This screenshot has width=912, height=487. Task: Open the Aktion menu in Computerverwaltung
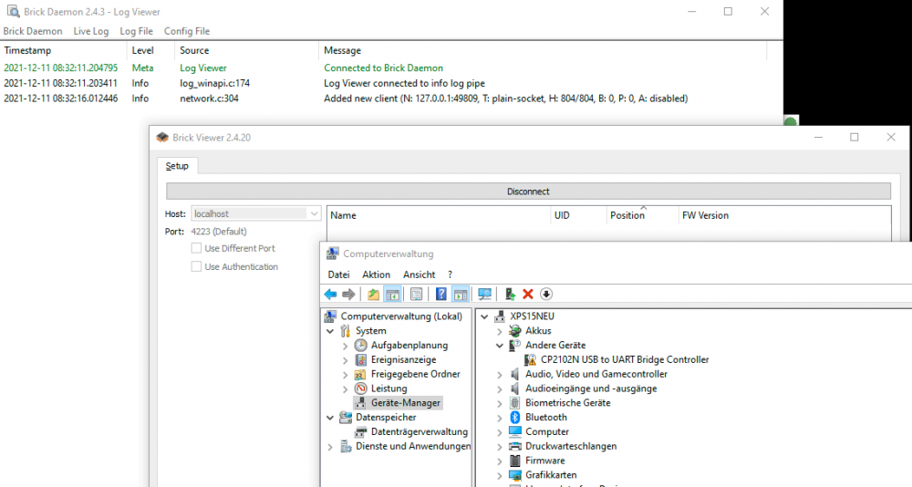point(376,275)
